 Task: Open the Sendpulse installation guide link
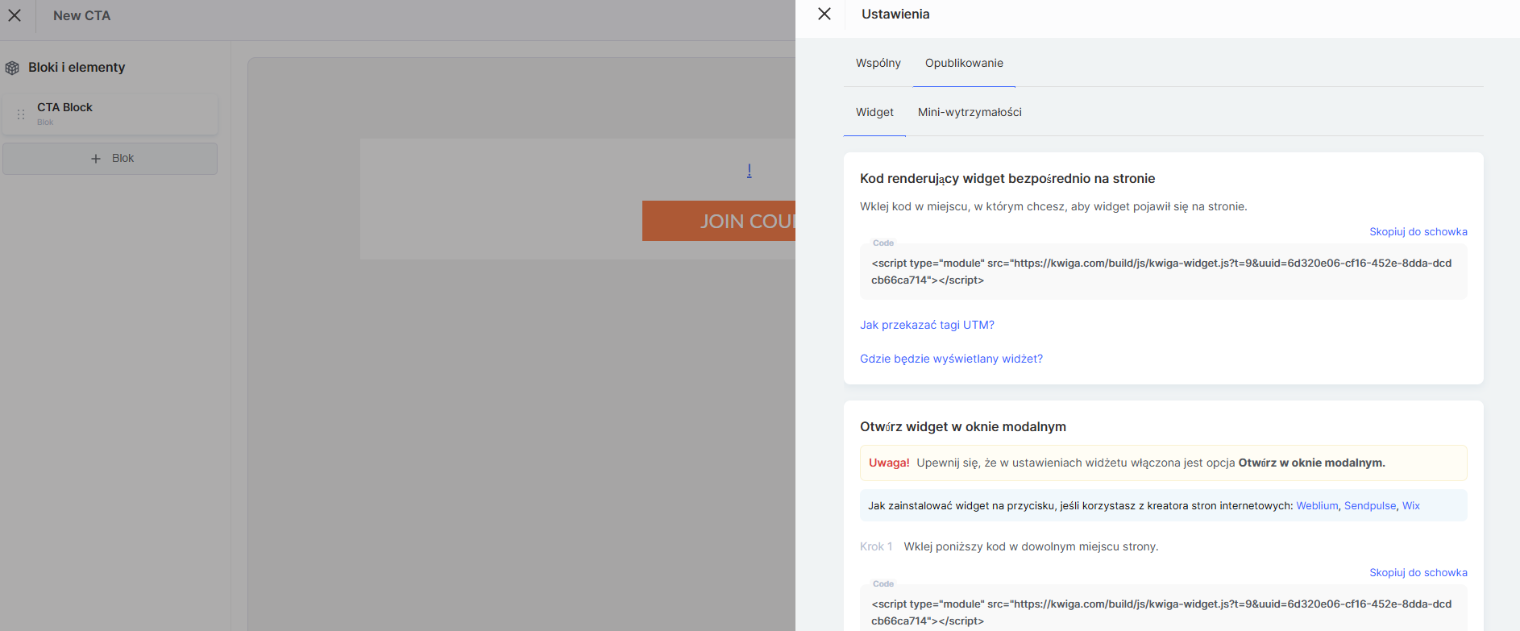pyautogui.click(x=1369, y=505)
